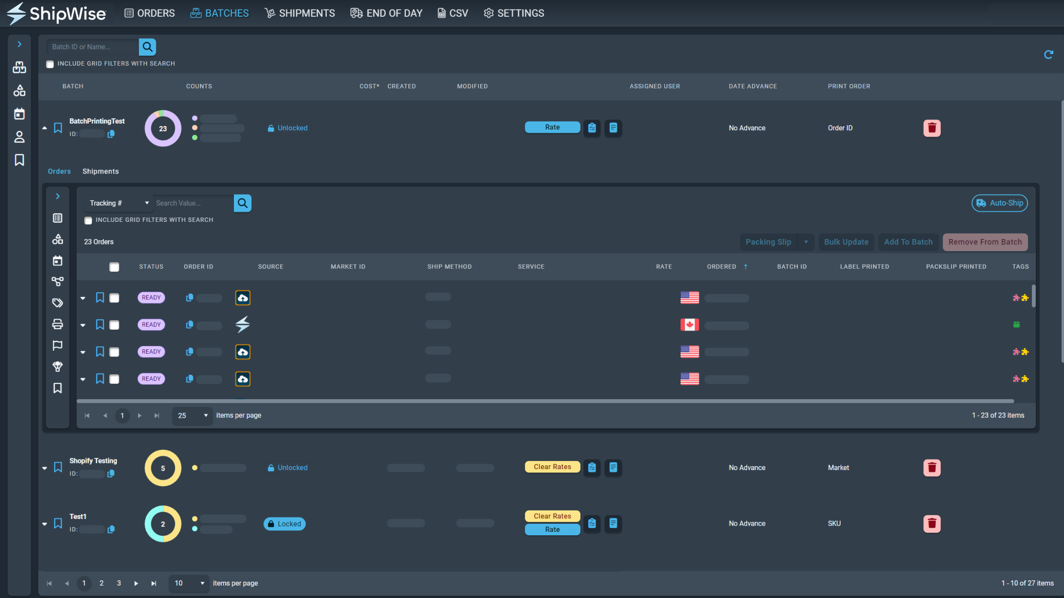Click the Flag icon in orders panel sidebar

pos(58,345)
